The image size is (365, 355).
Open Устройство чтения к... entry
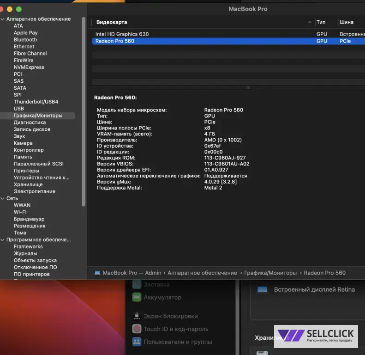tap(42, 178)
